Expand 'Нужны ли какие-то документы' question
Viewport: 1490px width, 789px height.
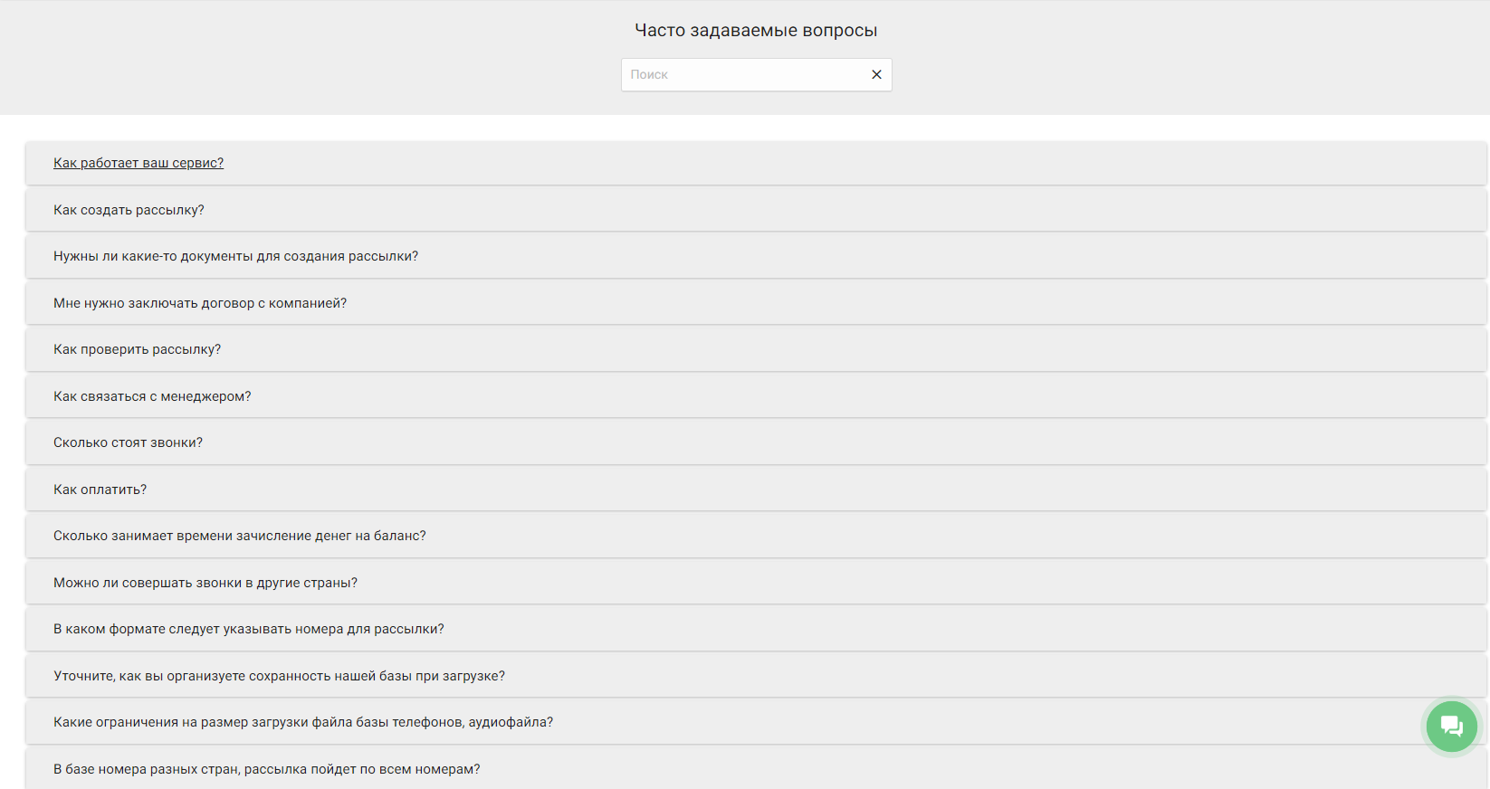[x=235, y=256]
